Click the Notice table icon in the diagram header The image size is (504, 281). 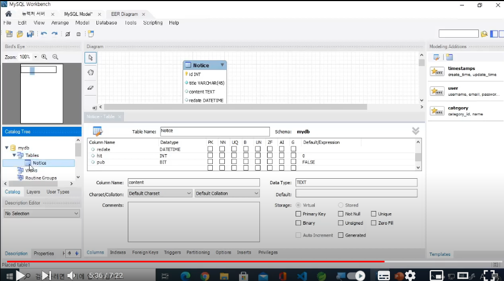coord(188,65)
